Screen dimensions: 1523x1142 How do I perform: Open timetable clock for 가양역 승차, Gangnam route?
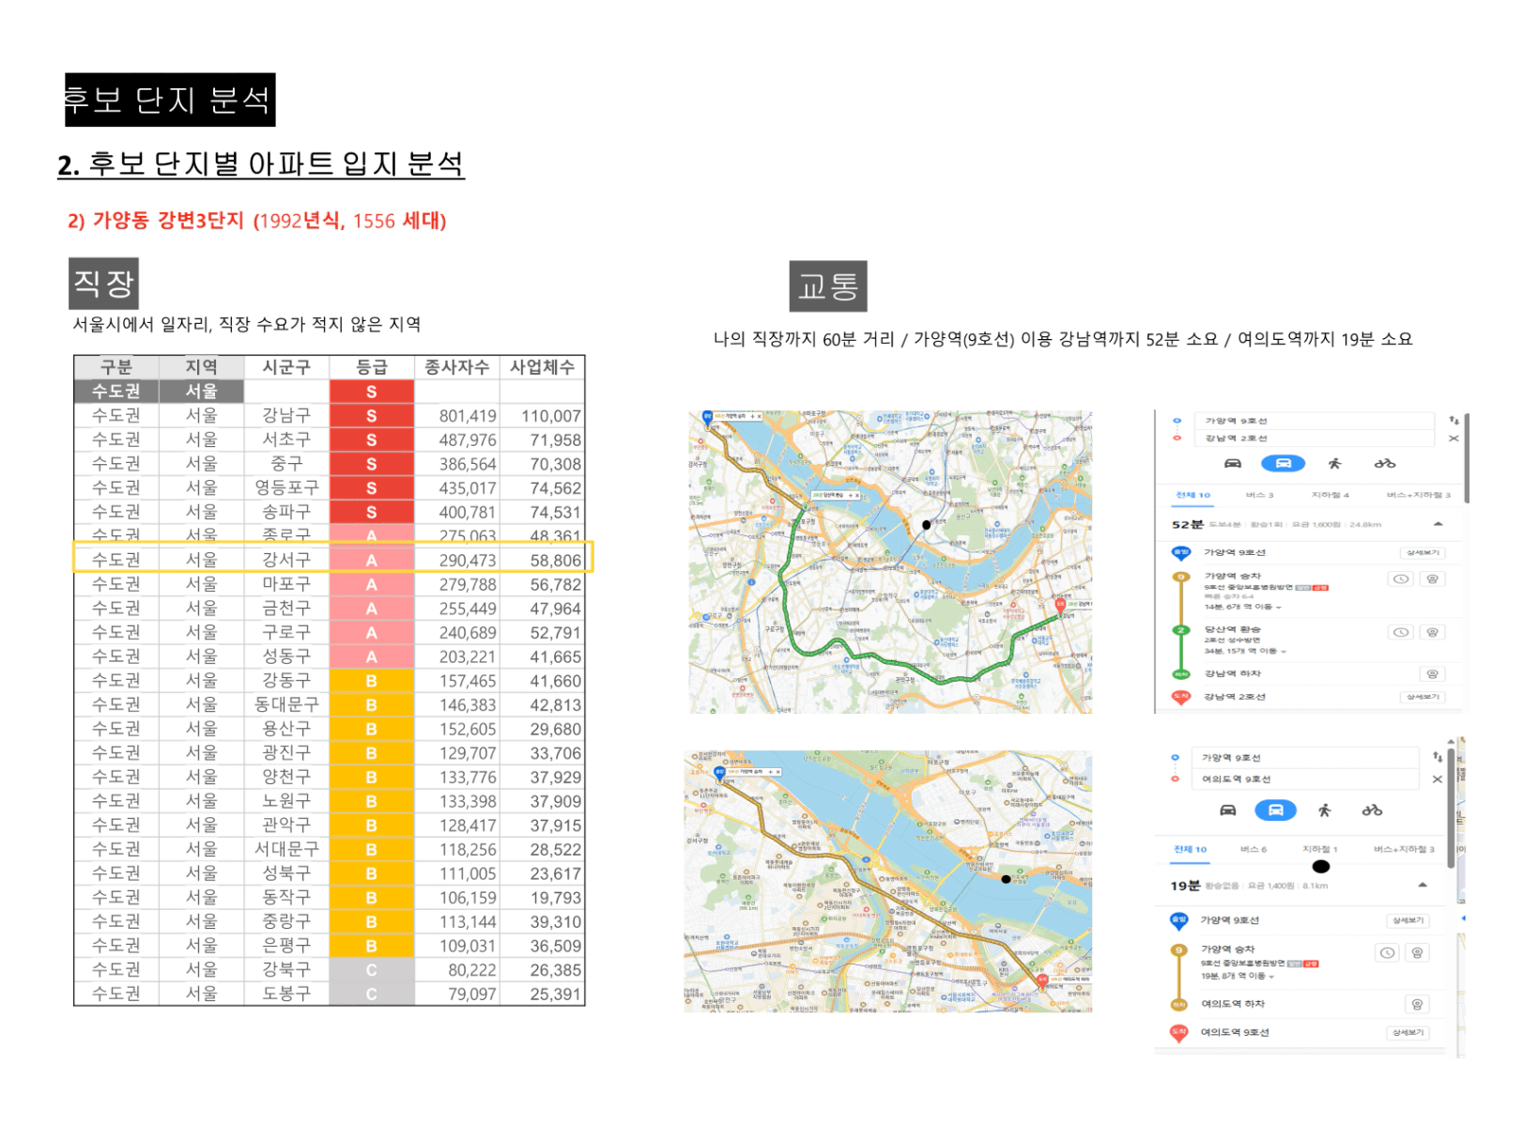1401,579
